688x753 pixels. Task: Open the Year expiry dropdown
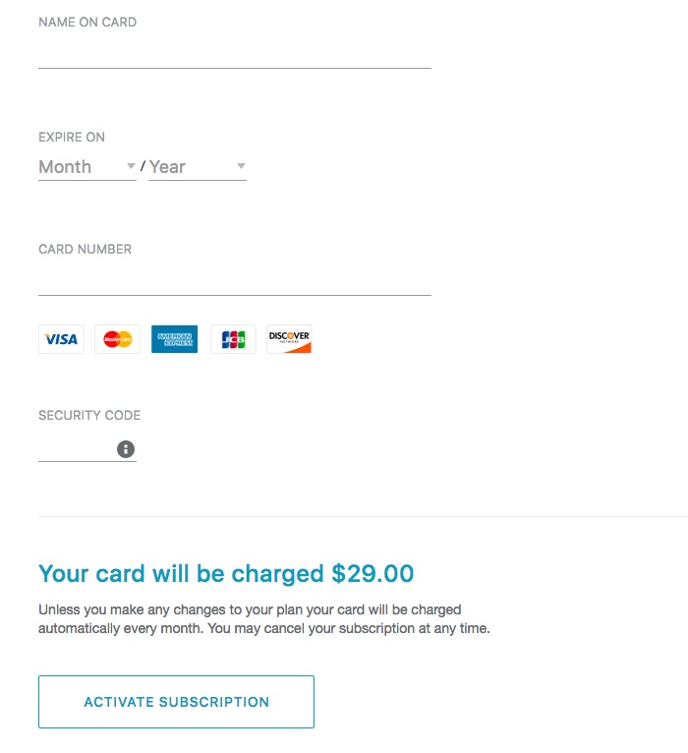coord(198,167)
